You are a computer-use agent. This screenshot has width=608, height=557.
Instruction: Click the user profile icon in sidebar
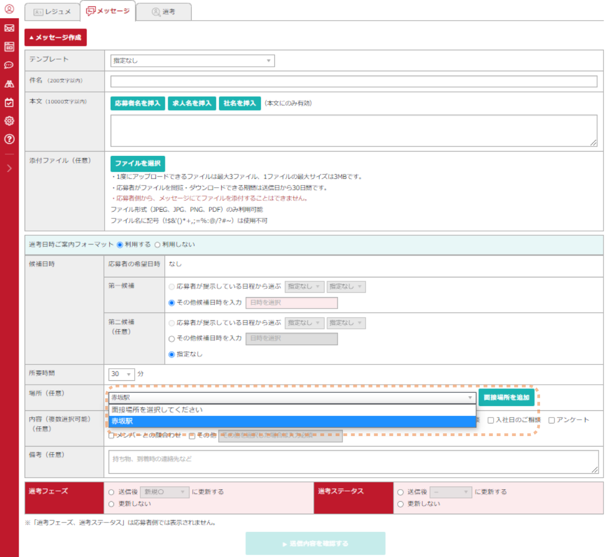click(x=9, y=9)
